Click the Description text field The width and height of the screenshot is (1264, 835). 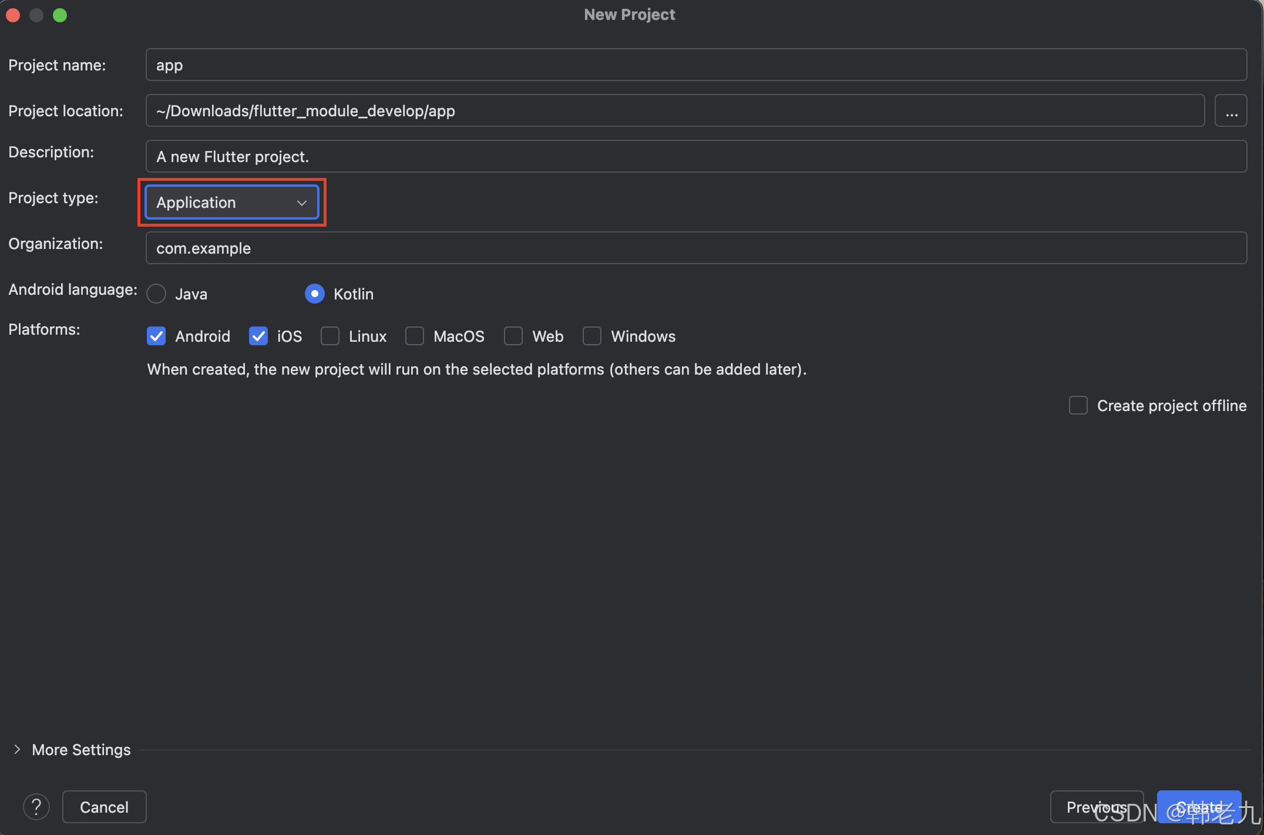696,157
